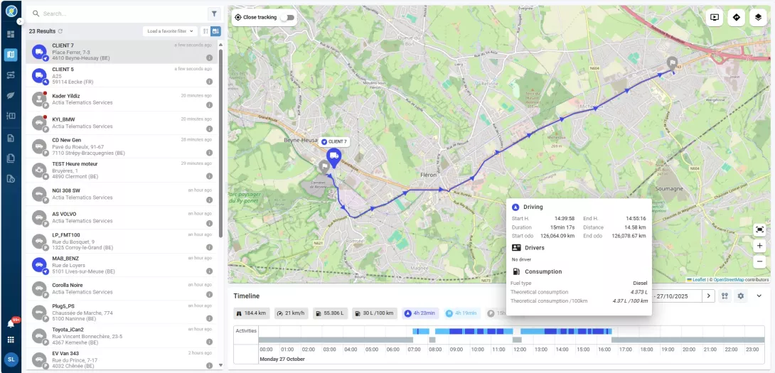This screenshot has width=775, height=373.
Task: Open the eco-driving leaf icon
Action: tap(11, 95)
